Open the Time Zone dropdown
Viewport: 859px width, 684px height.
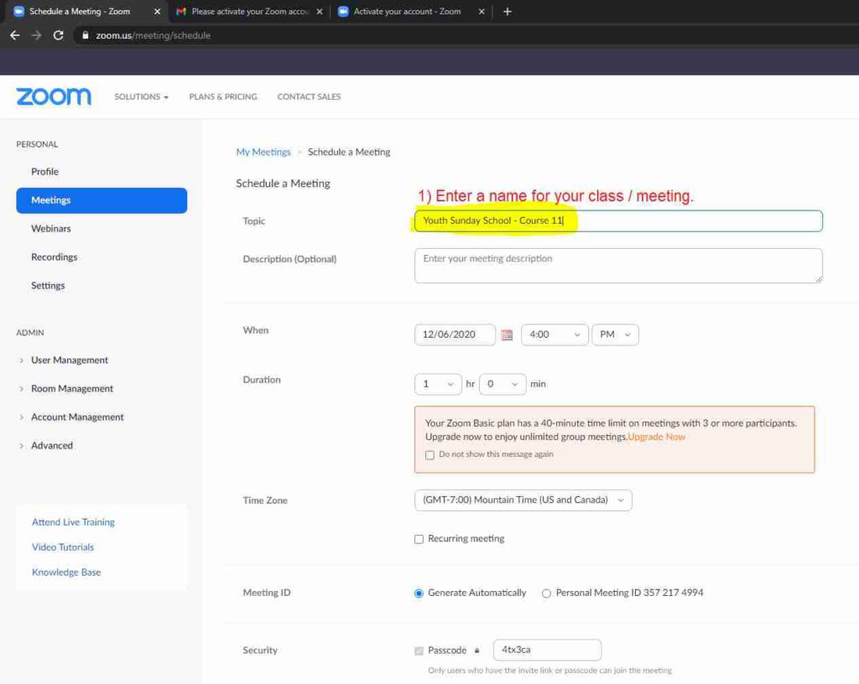(x=523, y=500)
